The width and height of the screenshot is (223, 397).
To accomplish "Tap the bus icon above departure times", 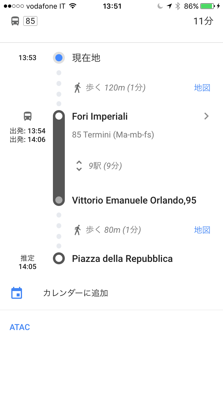I will click(28, 116).
